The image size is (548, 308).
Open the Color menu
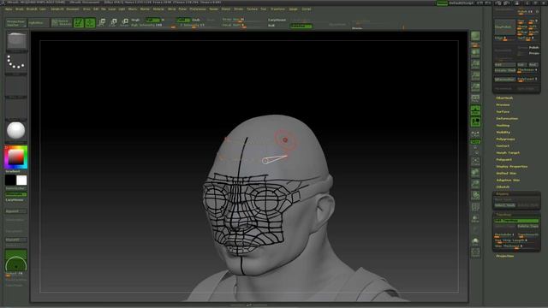click(43, 9)
